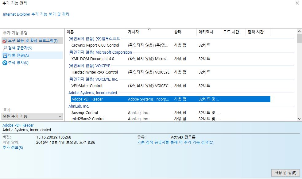The height and width of the screenshot is (179, 302).
Task: Open the 모든 추가 기능 display dropdown
Action: coord(32,116)
